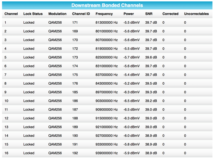Click Channel ID 174
214x159 pixels.
point(75,66)
